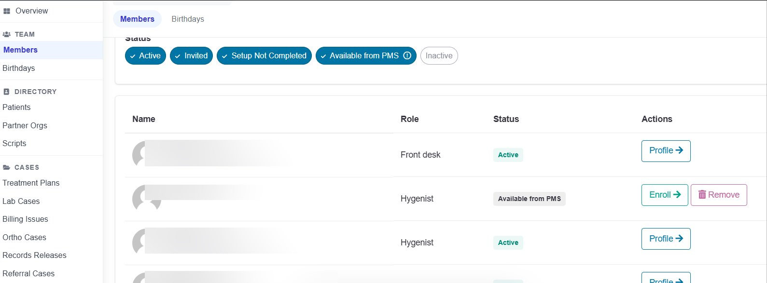Viewport: 767px width, 283px height.
Task: Click the Active badge for third-row Hygenist
Action: point(508,243)
